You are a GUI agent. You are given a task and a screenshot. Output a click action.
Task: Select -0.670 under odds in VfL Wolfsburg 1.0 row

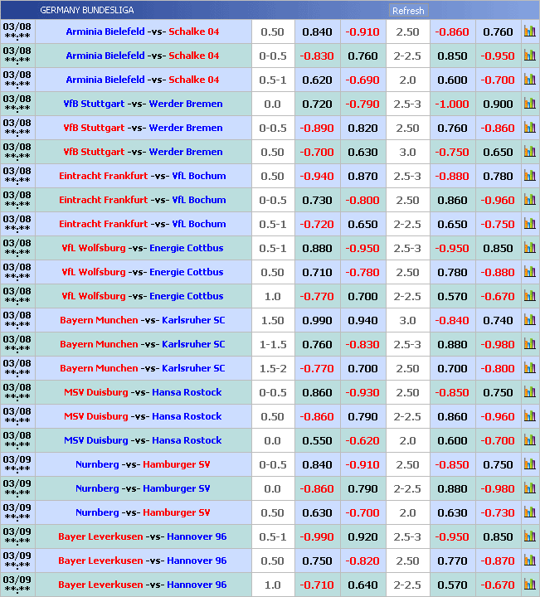(498, 296)
